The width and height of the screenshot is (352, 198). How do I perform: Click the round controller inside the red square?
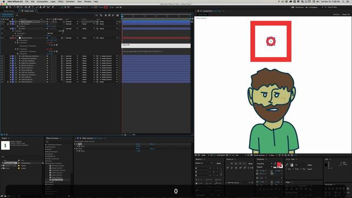[271, 41]
